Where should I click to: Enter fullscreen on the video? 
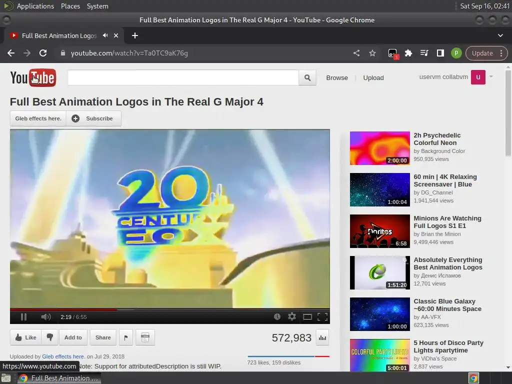point(322,316)
